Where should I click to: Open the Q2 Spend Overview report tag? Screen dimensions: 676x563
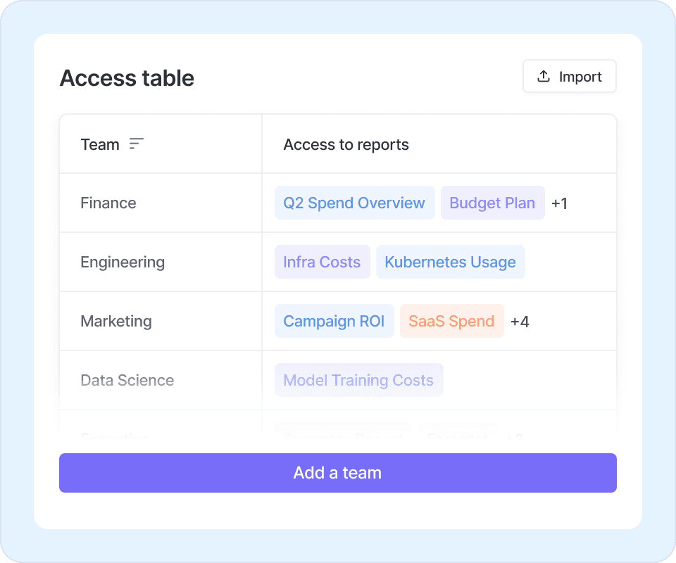coord(354,203)
